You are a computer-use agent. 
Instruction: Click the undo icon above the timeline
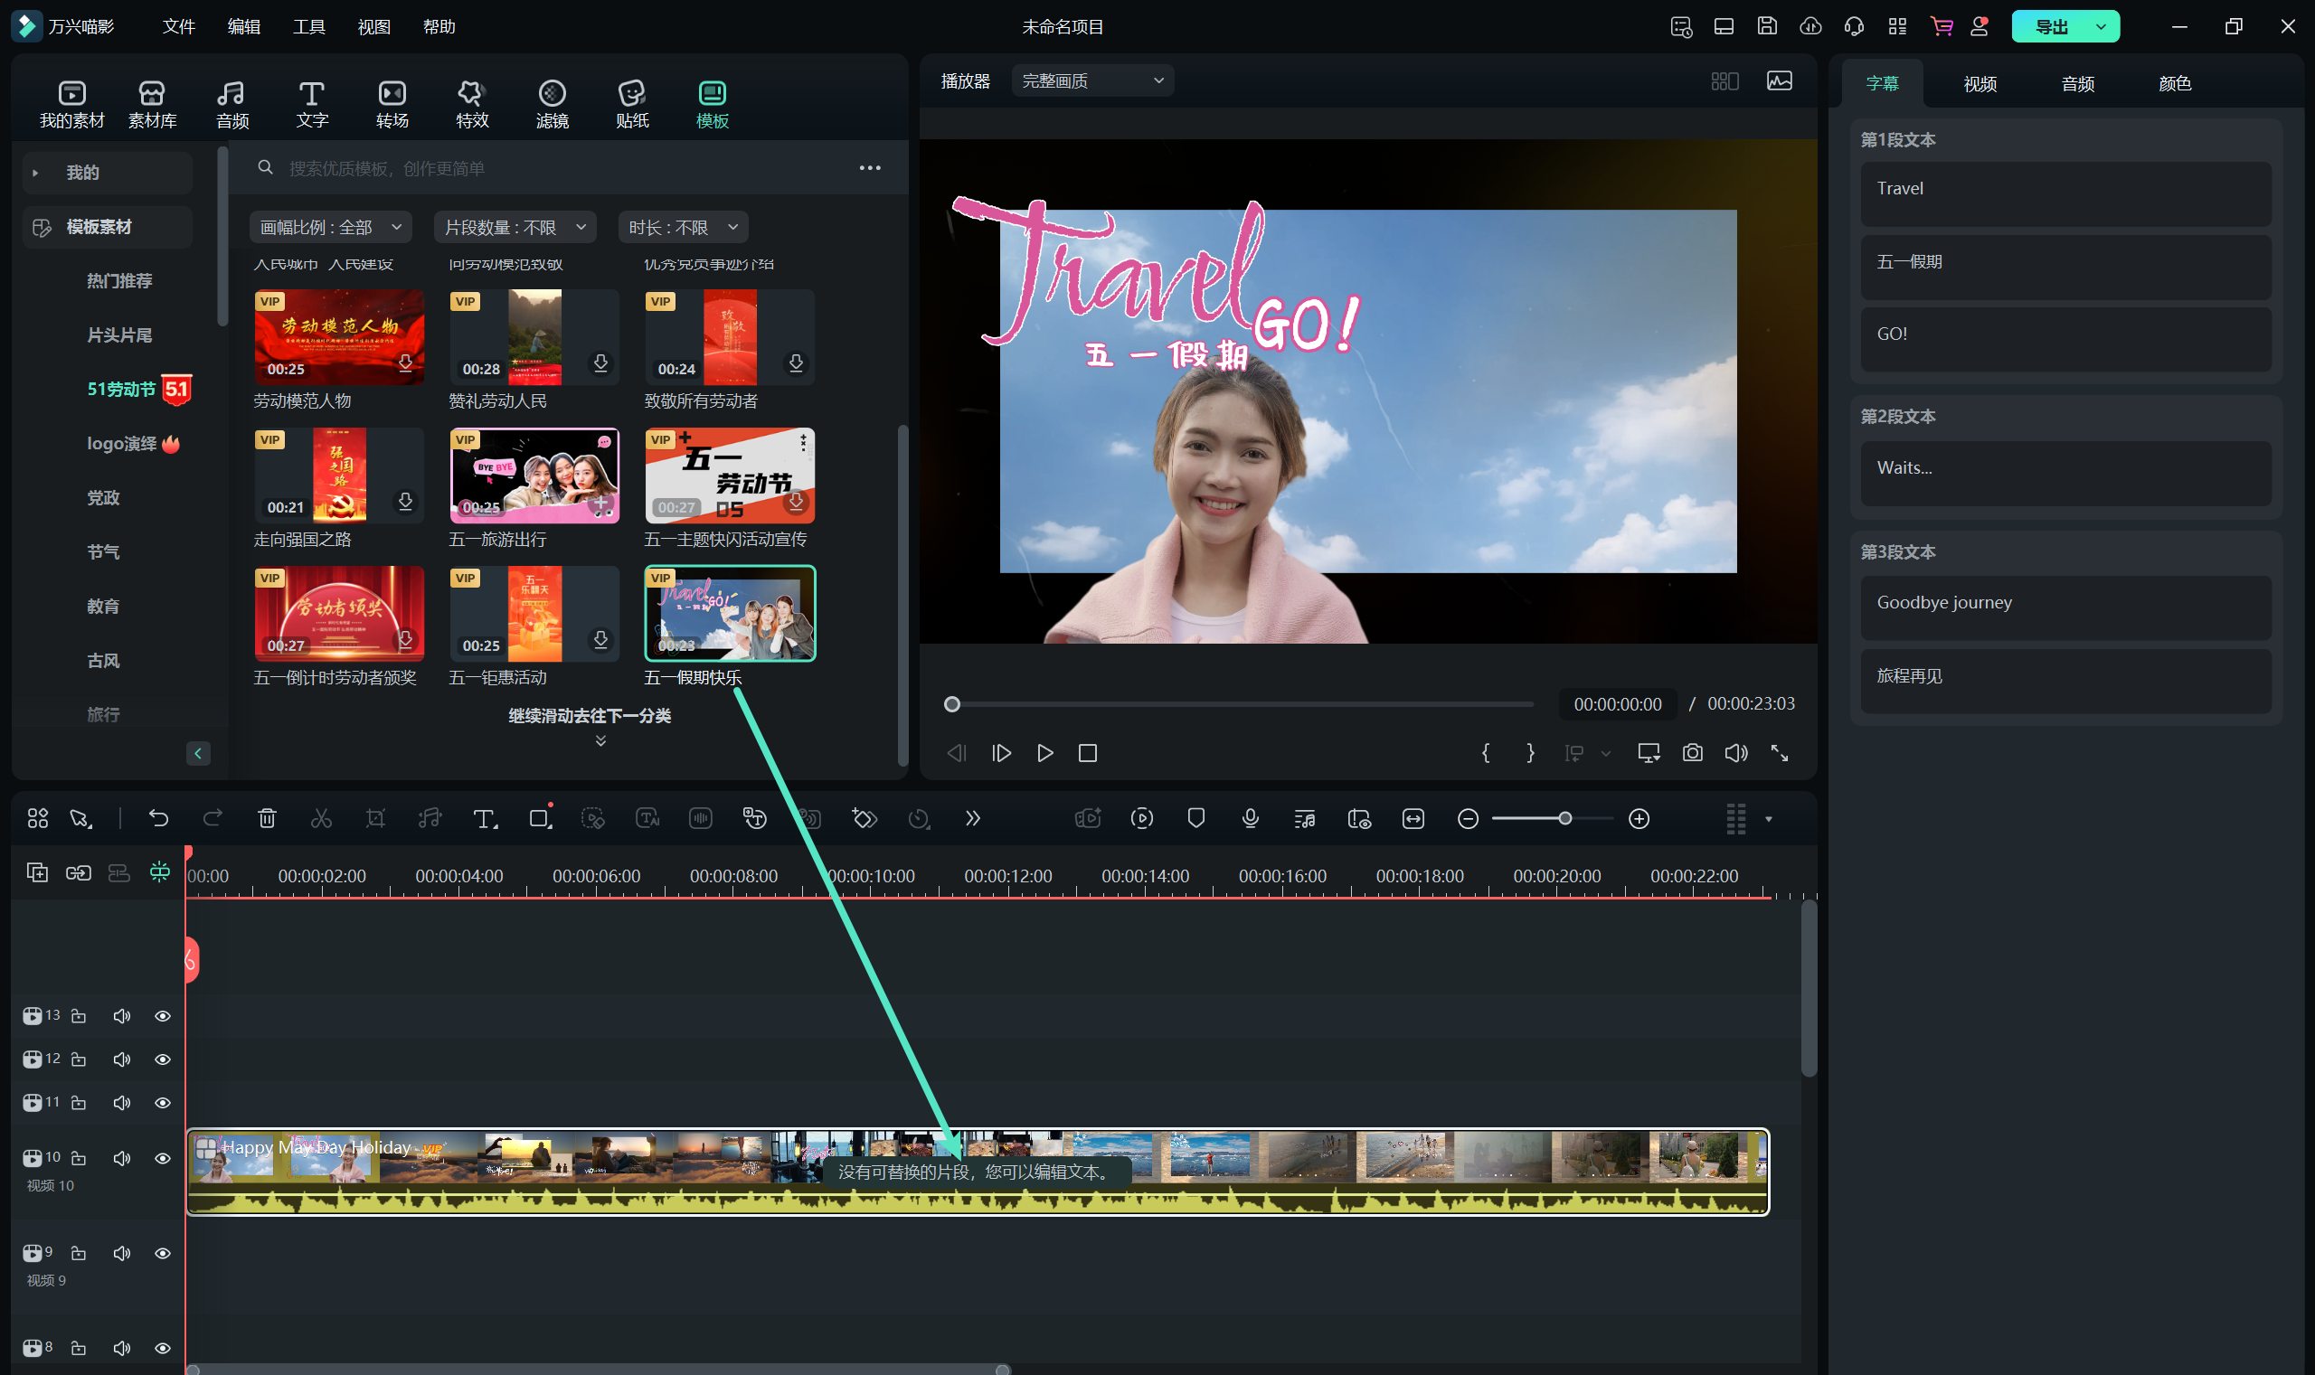click(x=158, y=818)
